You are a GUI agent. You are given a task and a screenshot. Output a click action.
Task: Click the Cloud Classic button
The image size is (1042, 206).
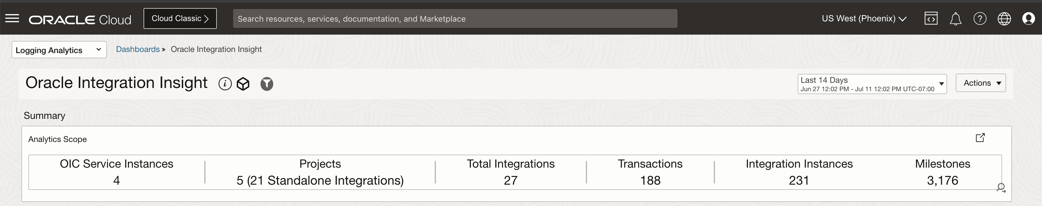180,18
